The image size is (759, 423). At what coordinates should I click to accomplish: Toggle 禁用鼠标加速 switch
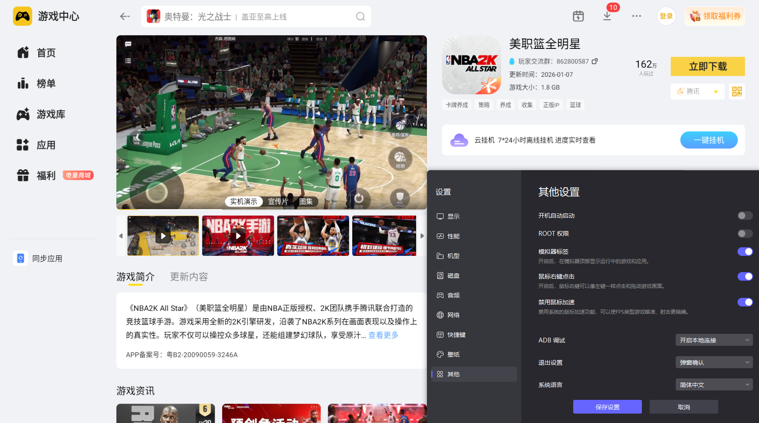pos(745,302)
